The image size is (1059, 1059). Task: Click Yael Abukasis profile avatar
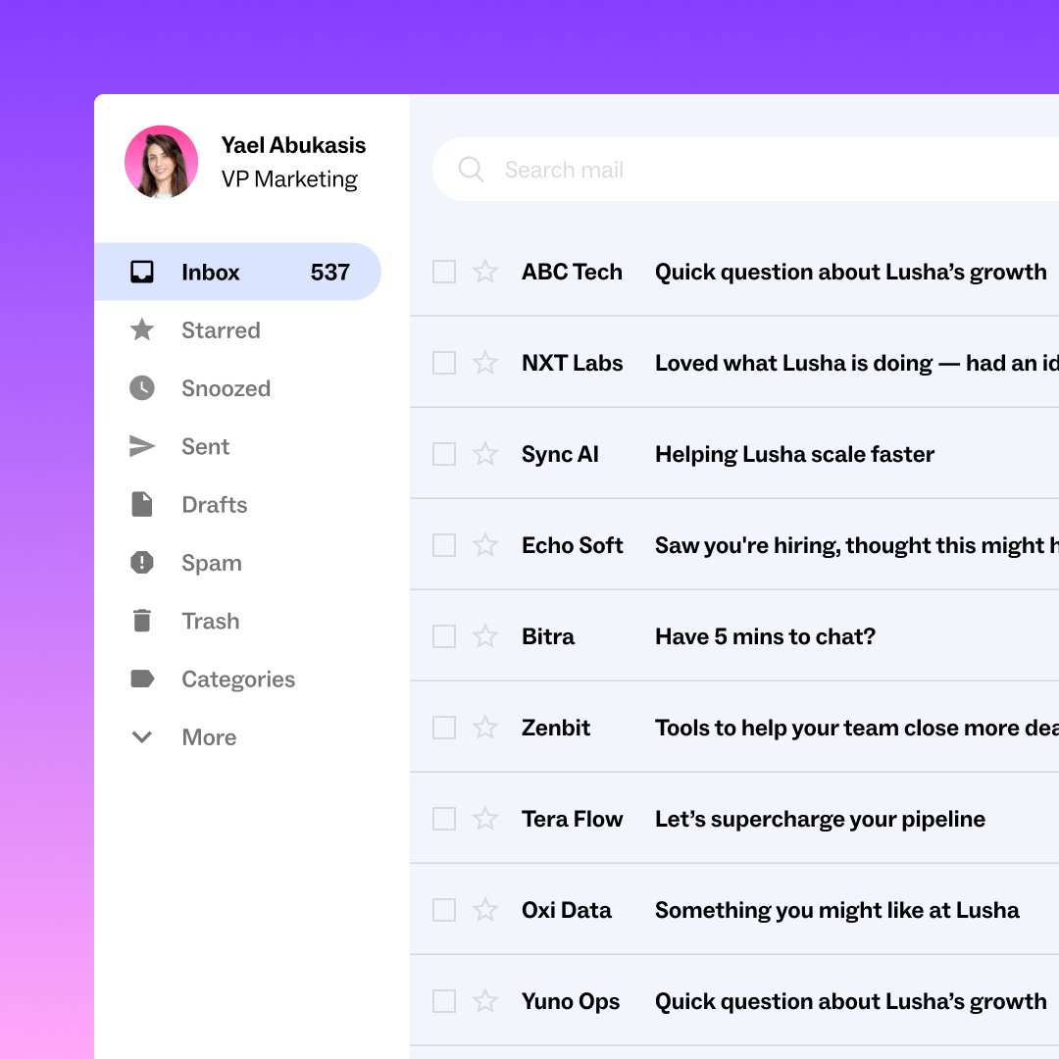click(x=162, y=162)
